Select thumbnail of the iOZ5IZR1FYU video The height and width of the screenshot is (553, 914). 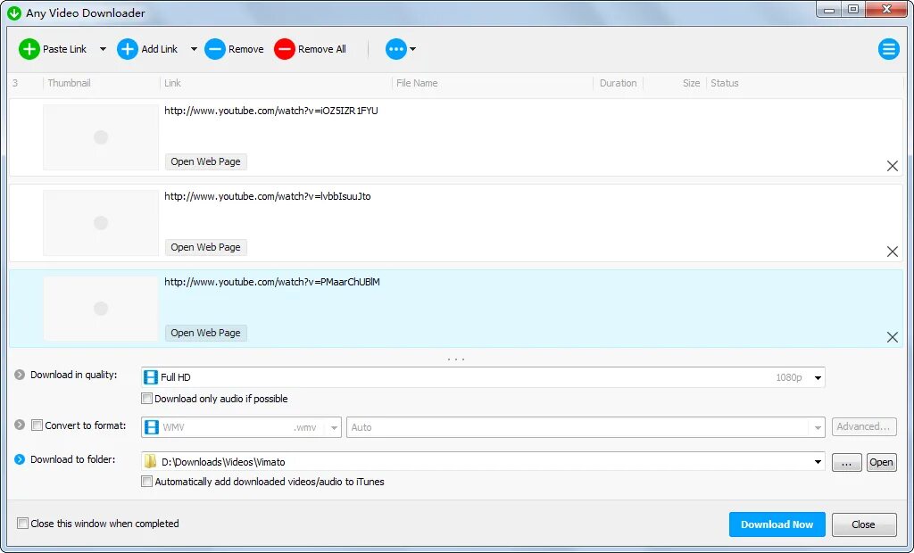(101, 137)
